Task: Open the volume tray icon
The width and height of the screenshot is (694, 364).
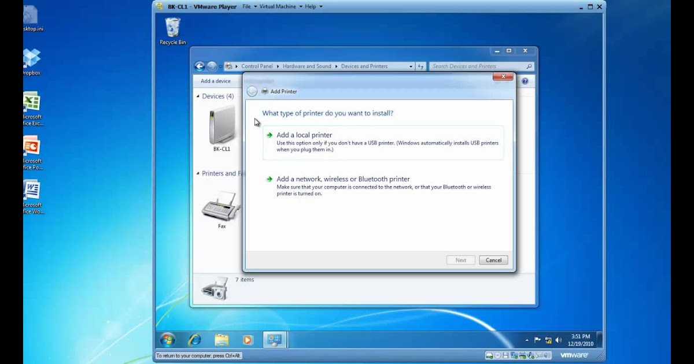Action: [x=559, y=340]
